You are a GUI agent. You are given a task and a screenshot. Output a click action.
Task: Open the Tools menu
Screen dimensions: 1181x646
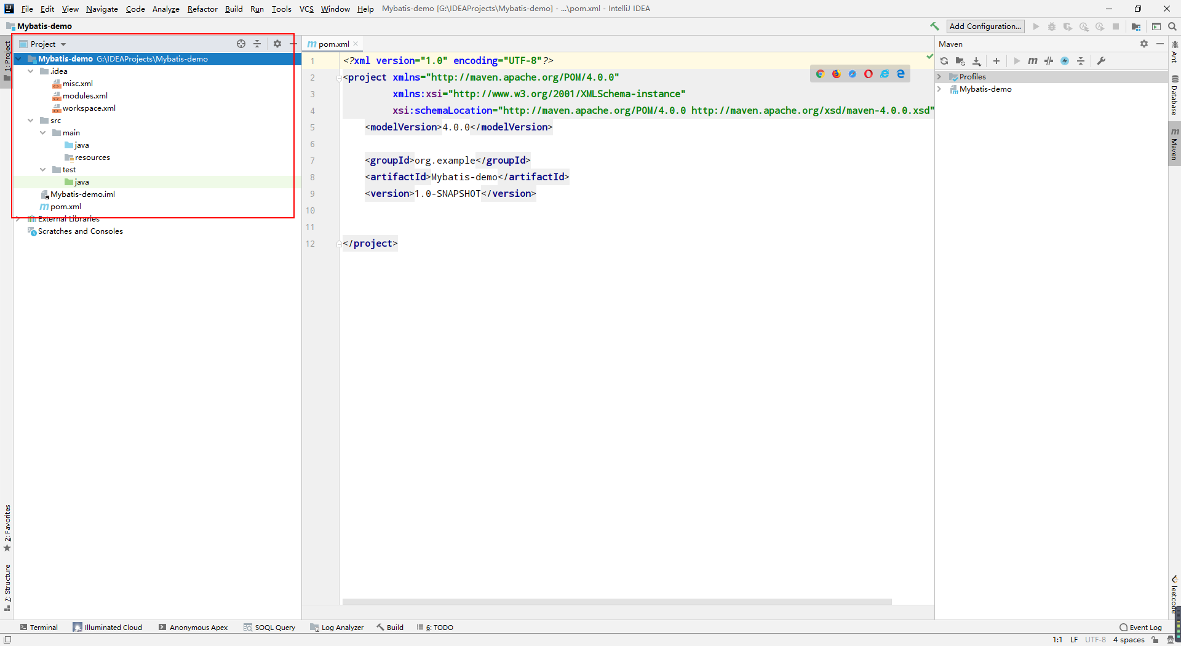pos(282,9)
